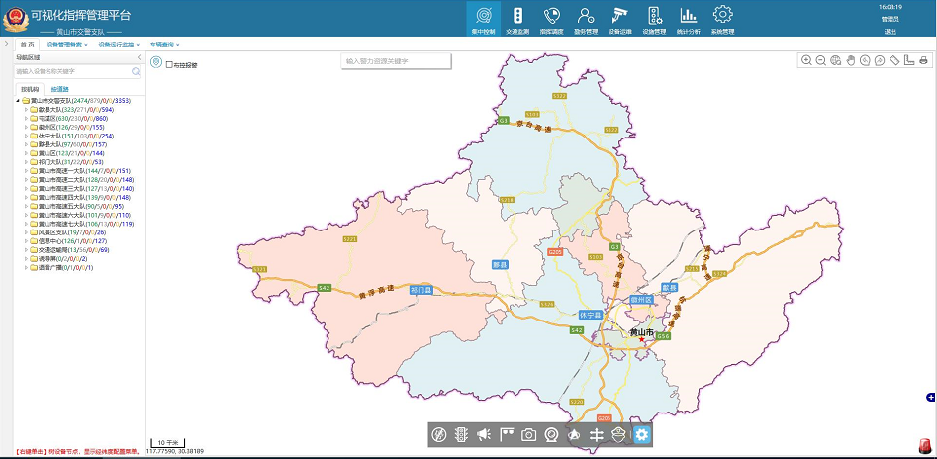Screen dimensions: 937x459
Task: Close the 车辆查询 tab
Action: tap(177, 45)
